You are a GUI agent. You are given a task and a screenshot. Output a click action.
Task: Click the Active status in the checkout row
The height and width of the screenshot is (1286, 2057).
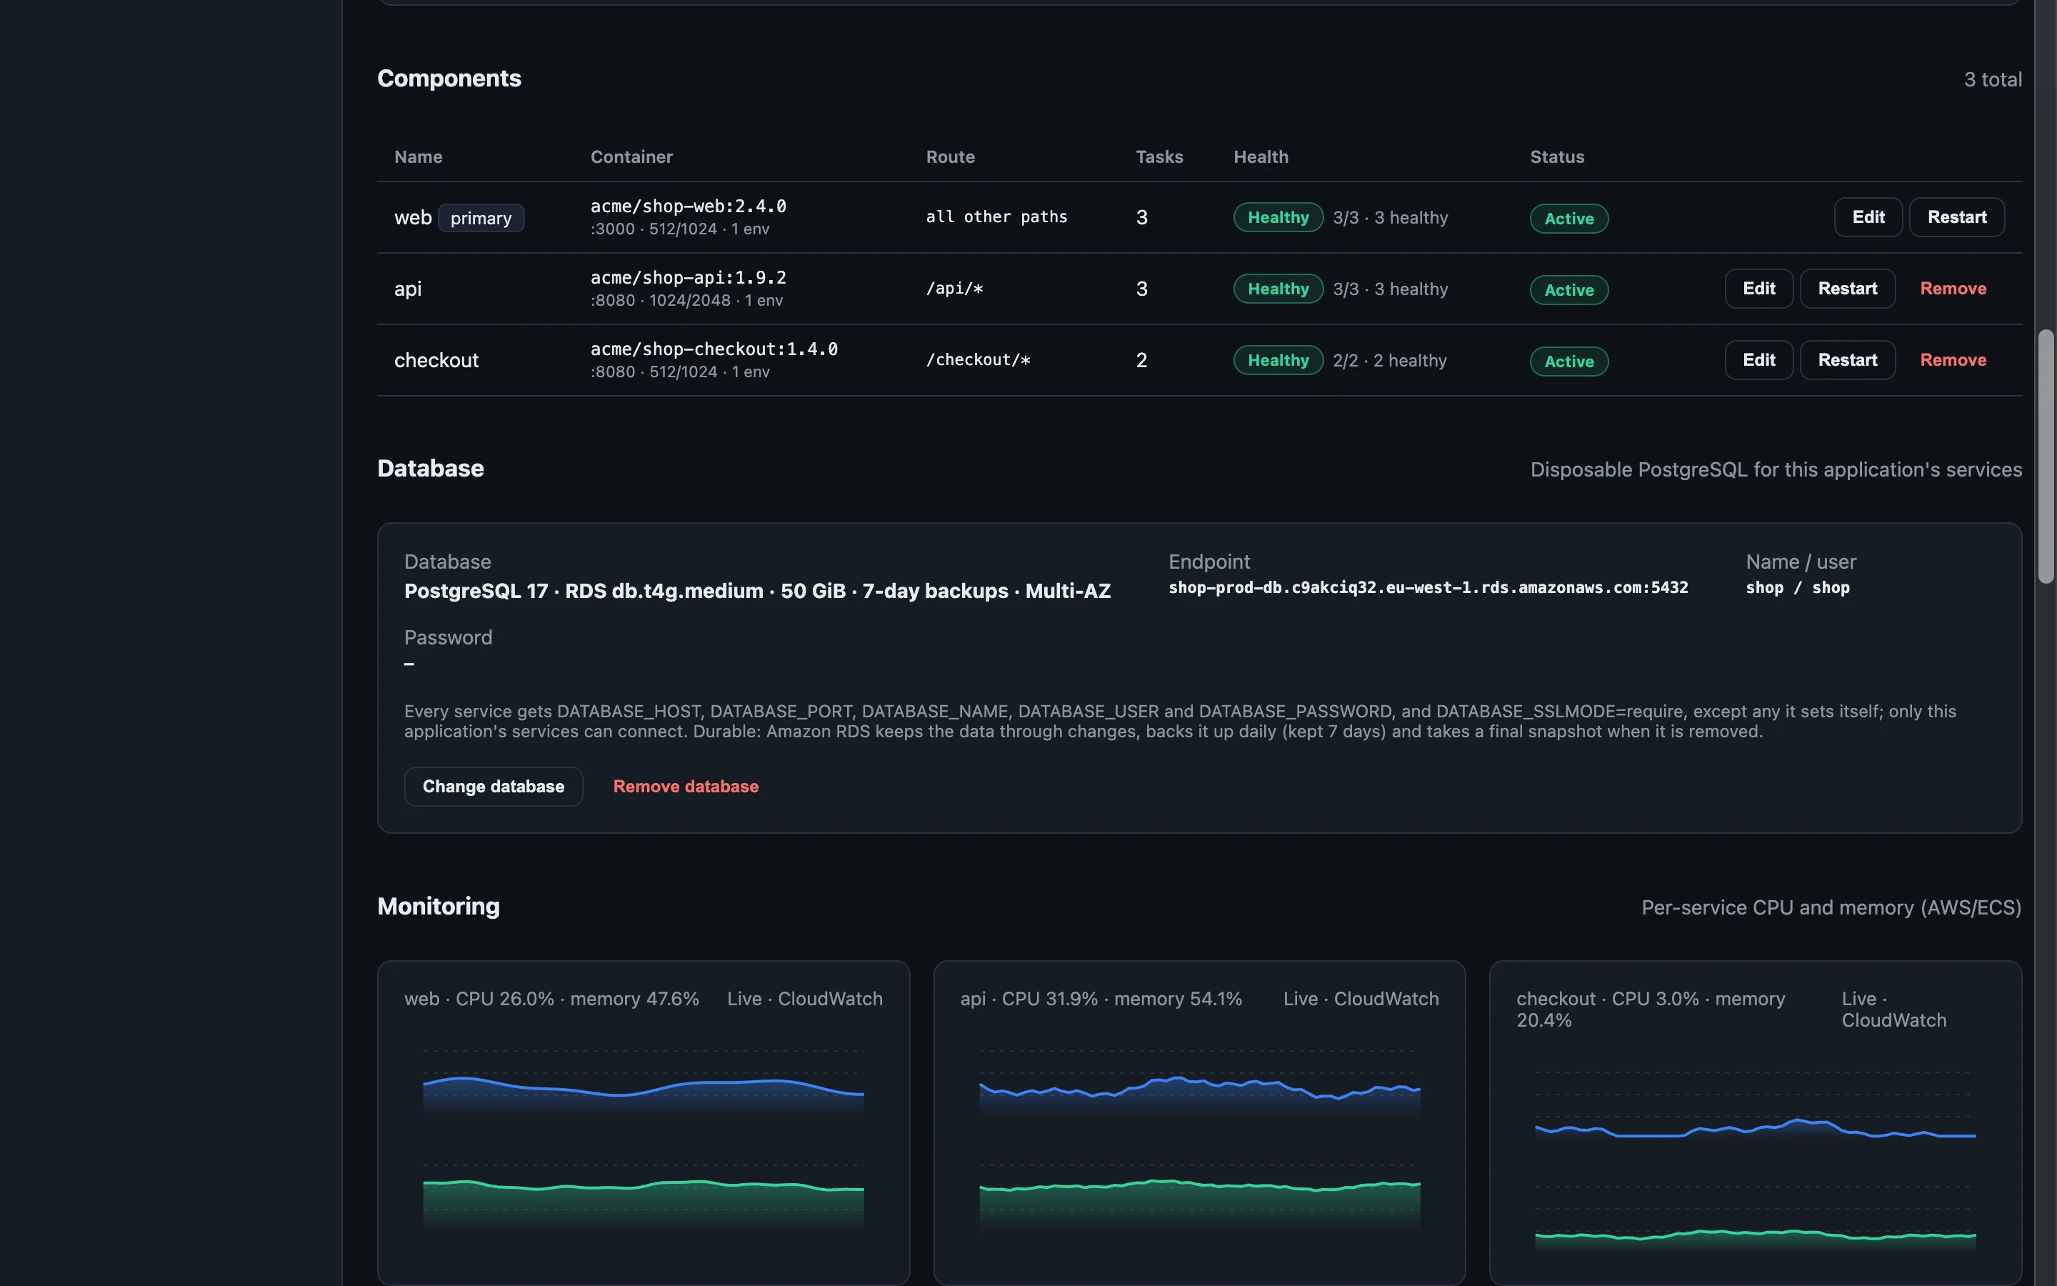click(1568, 362)
